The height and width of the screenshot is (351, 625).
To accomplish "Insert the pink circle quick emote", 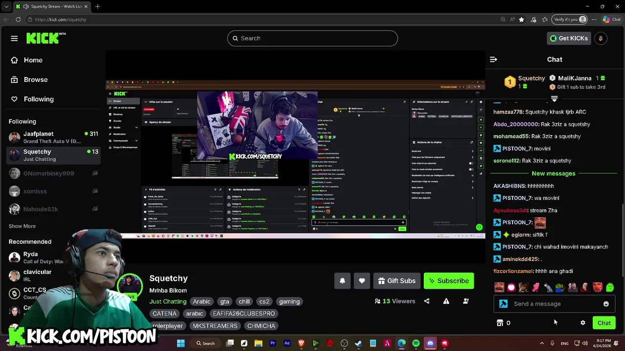I will [511, 287].
